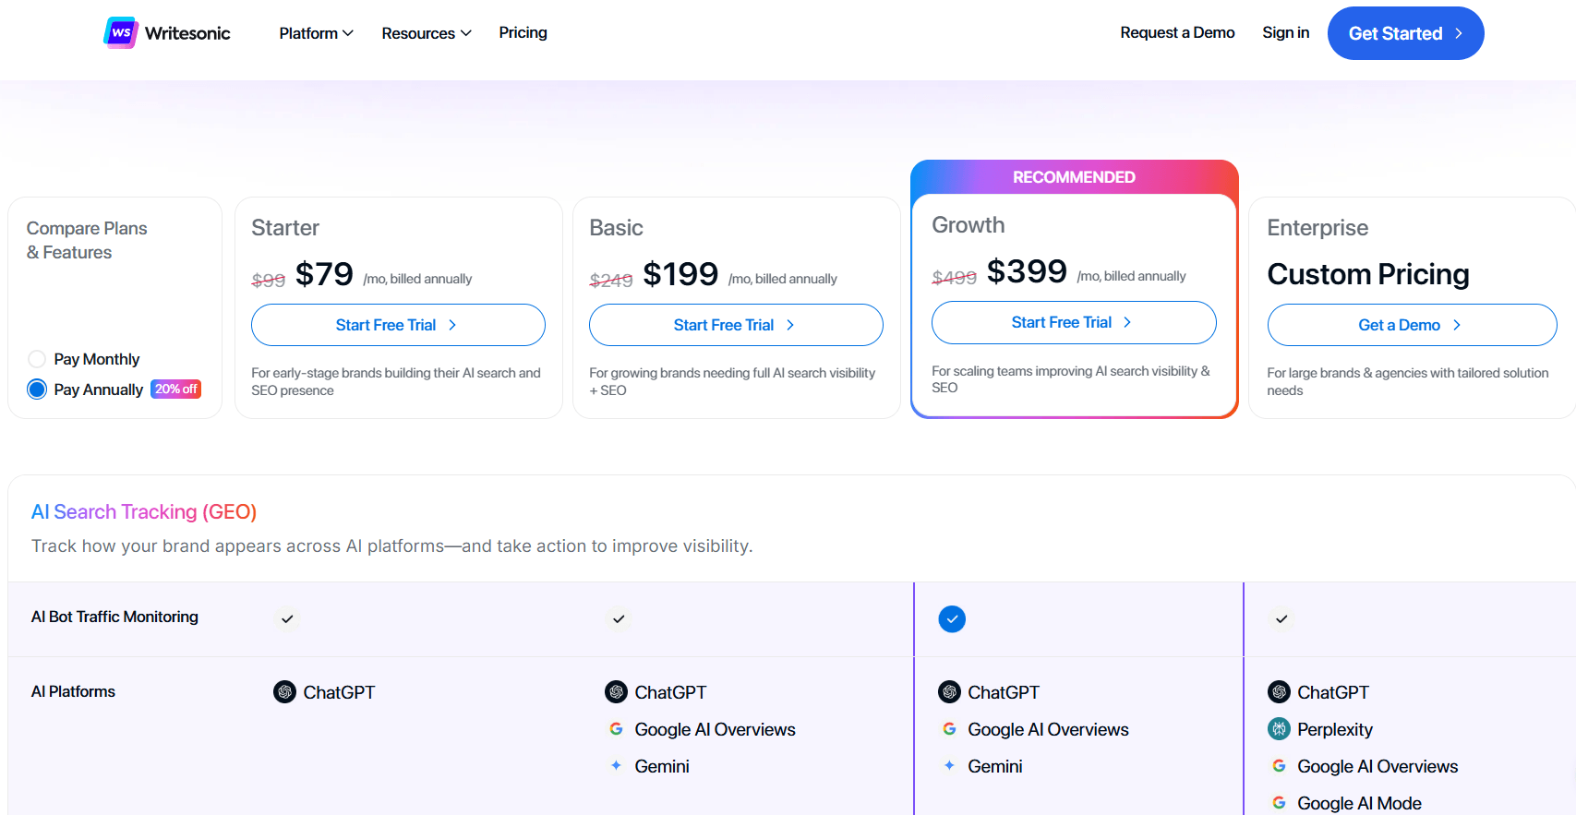Click the Basic plan title
This screenshot has width=1576, height=815.
pyautogui.click(x=616, y=228)
